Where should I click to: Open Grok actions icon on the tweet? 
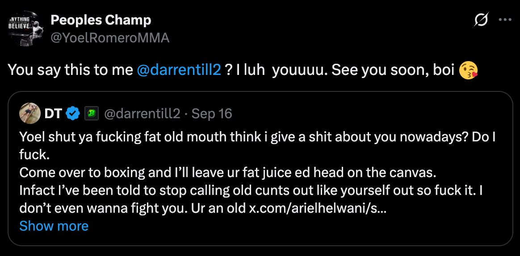coord(482,20)
